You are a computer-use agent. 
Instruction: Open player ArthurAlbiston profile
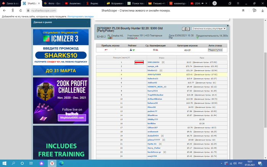(155, 99)
